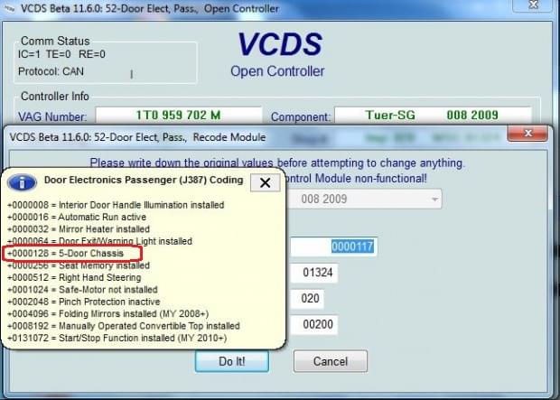The image size is (560, 400).
Task: Click the warning text about writing down original values
Action: coord(277,163)
